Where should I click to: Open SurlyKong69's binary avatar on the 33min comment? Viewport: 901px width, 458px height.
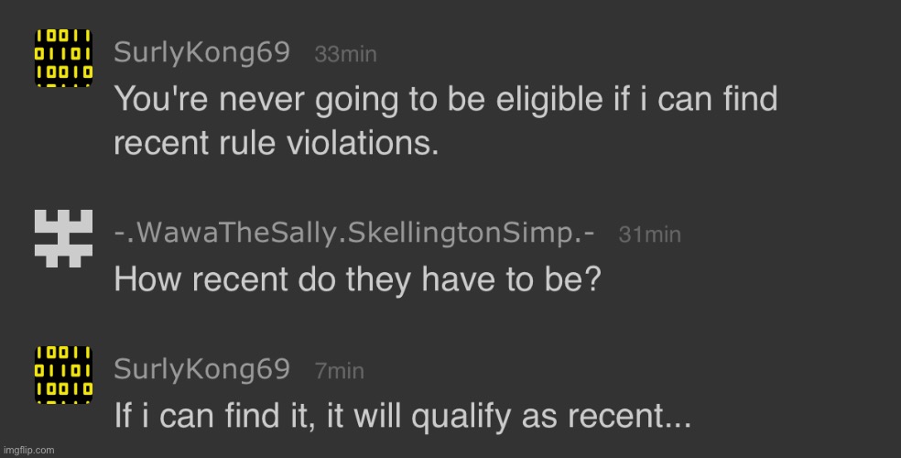pos(64,58)
